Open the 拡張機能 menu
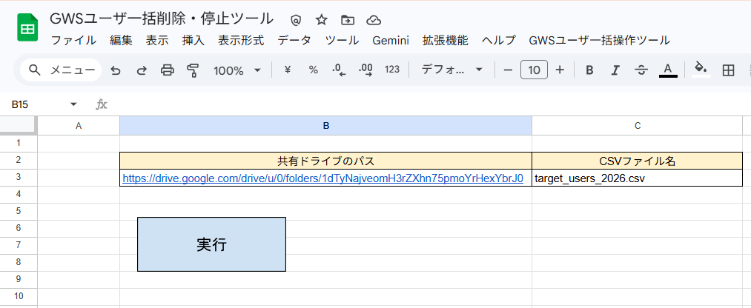 tap(446, 40)
